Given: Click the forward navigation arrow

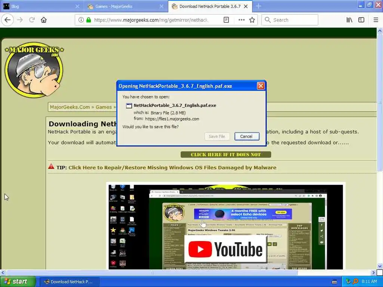Looking at the screenshot, I should tap(20, 20).
